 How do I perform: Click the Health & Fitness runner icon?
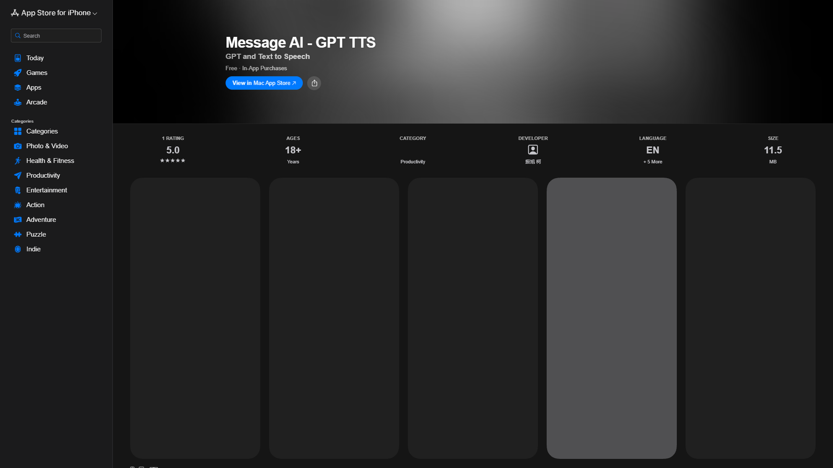click(x=18, y=161)
